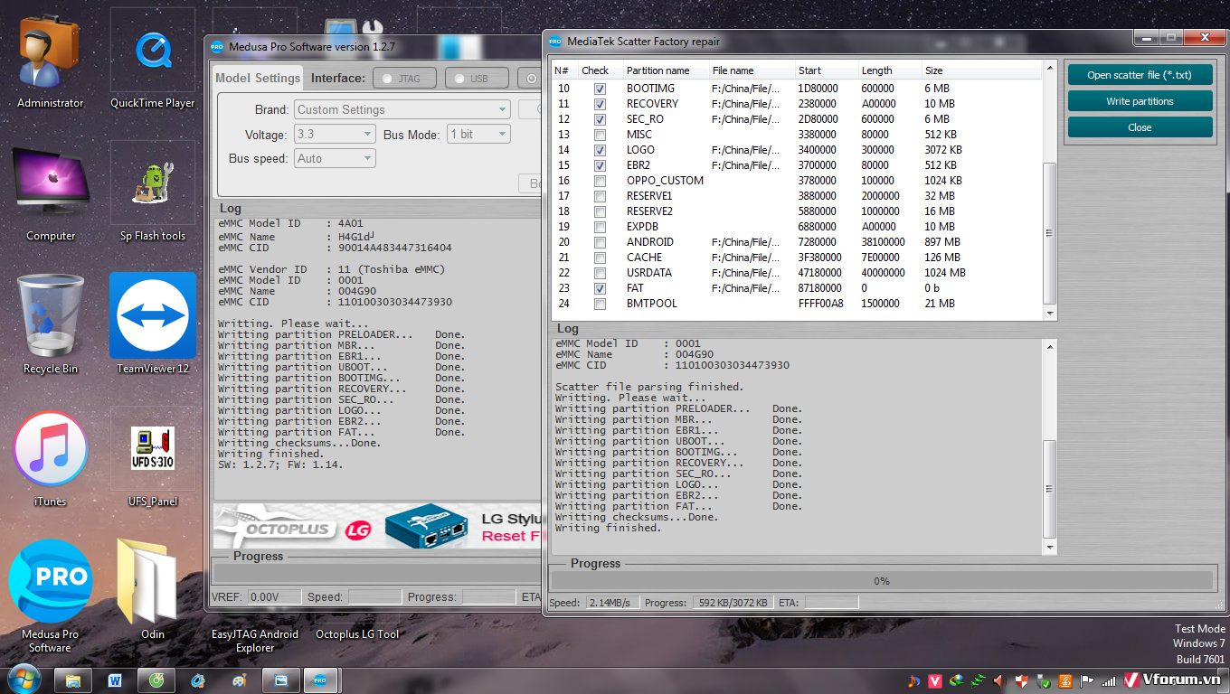Image resolution: width=1230 pixels, height=694 pixels.
Task: Click 'SW: 1.2.7; FW: 1.14.' log line
Action: click(280, 464)
